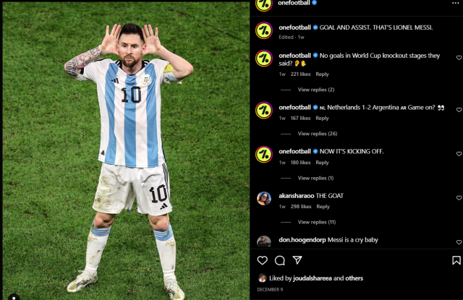Open the comment speech bubble icon
The image size is (463, 300).
280,260
